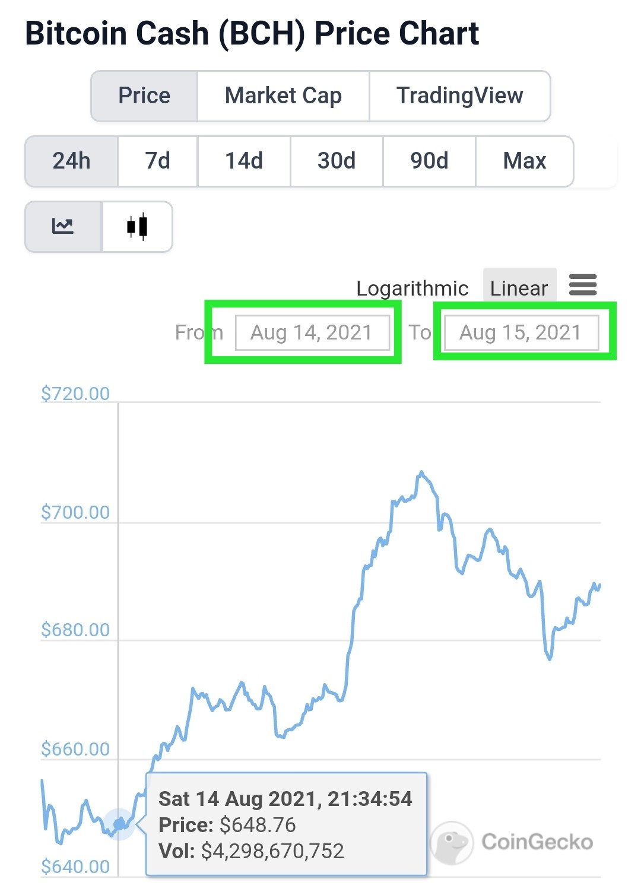Viewport: 641px width, 895px height.
Task: Select the 14d time range
Action: [x=244, y=161]
